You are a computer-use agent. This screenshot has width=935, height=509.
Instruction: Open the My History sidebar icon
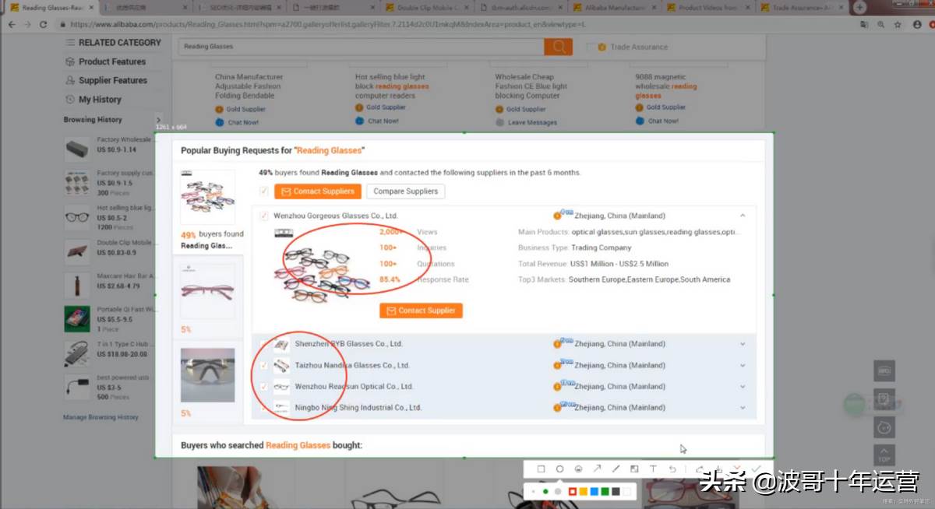pos(71,100)
